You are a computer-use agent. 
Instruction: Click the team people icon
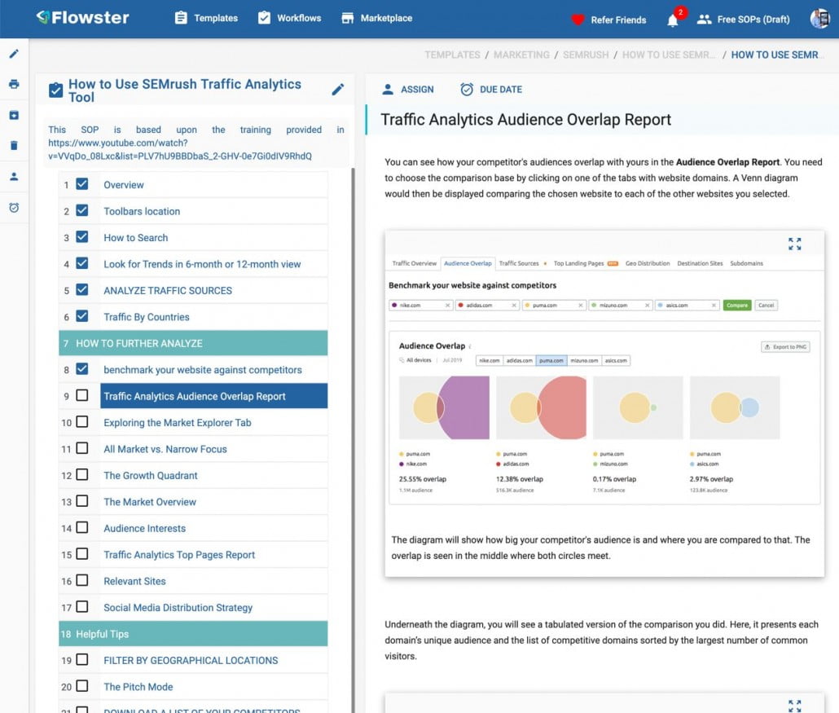point(704,20)
